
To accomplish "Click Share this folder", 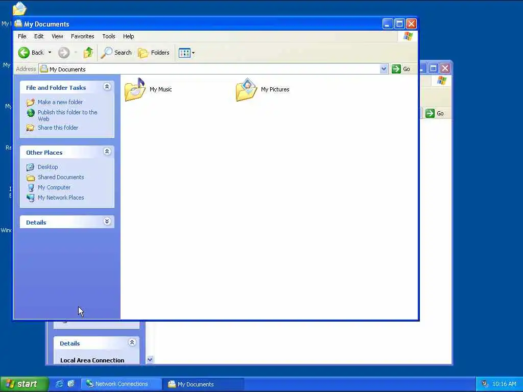I will (x=58, y=128).
